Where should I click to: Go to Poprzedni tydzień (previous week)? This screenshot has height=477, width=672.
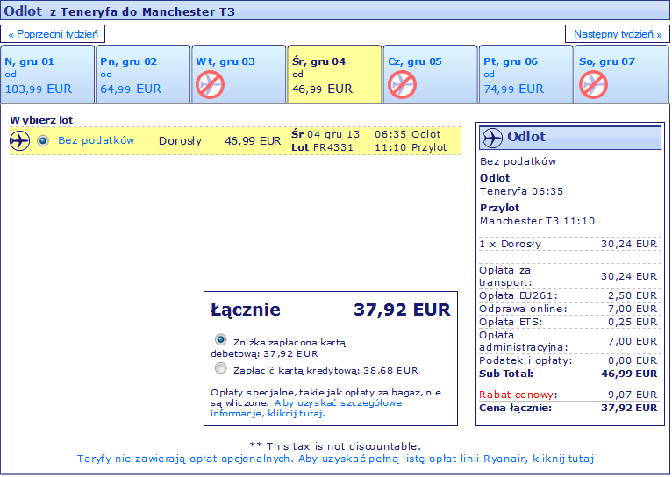(53, 34)
